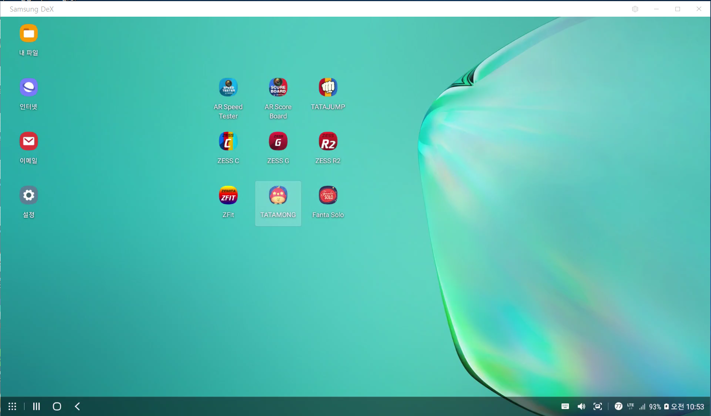Image resolution: width=711 pixels, height=416 pixels.
Task: Open Samsung DeX window settings gear
Action: 635,9
